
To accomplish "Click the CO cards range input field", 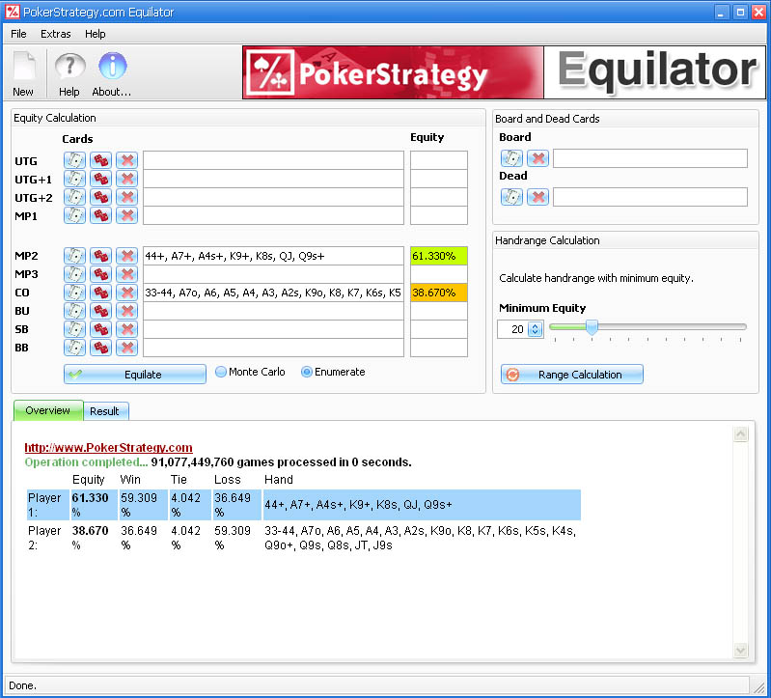I will 273,293.
